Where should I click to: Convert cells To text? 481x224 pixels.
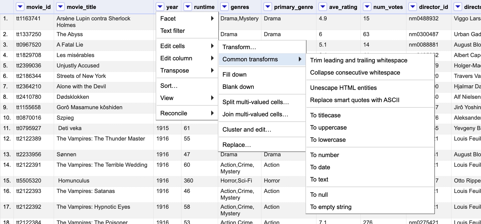370,179
